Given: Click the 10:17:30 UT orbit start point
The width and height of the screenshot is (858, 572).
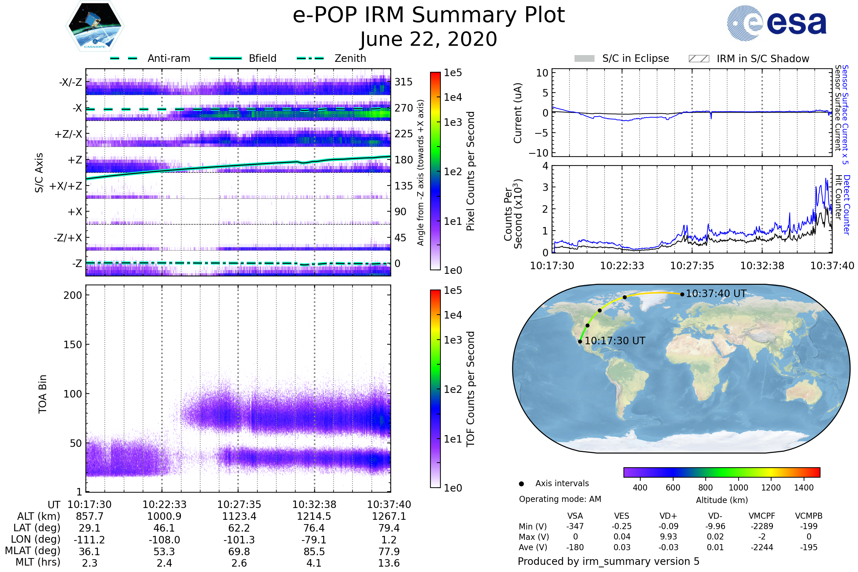Looking at the screenshot, I should point(580,341).
